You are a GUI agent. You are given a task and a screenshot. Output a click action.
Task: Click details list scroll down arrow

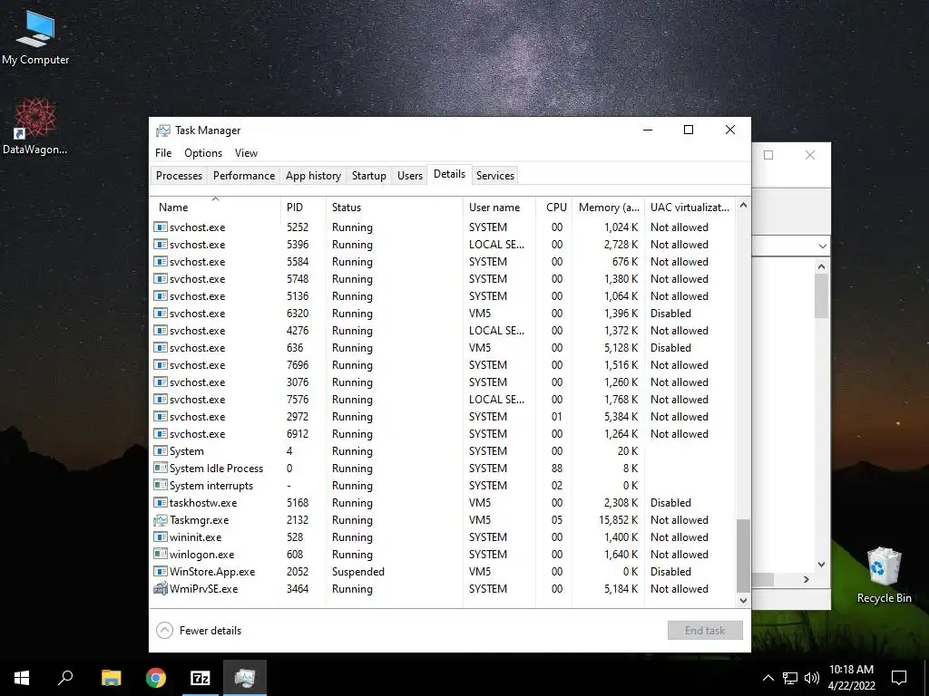(x=744, y=600)
